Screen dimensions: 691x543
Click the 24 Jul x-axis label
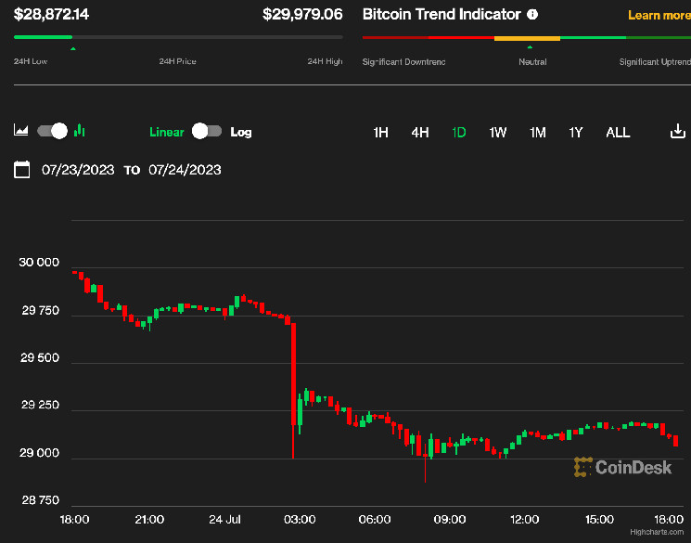tap(224, 519)
